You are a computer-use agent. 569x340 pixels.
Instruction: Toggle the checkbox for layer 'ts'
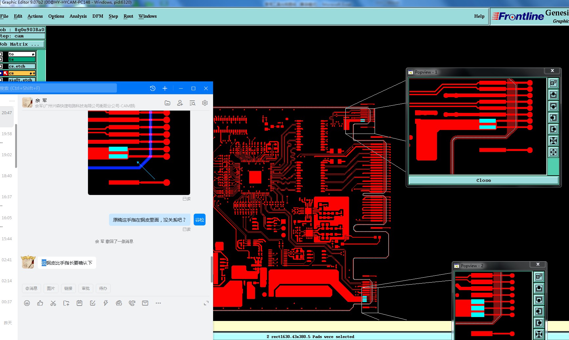pyautogui.click(x=1, y=59)
